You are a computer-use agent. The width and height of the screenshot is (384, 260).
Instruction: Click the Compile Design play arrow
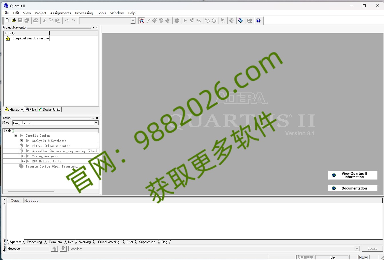tap(21, 136)
